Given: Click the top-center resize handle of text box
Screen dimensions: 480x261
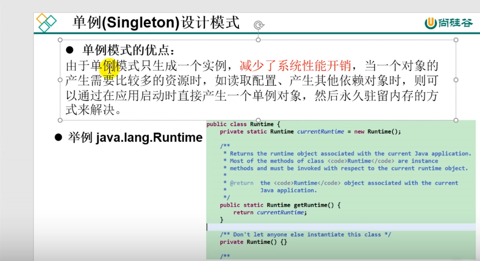Looking at the screenshot, I should click(x=258, y=40).
